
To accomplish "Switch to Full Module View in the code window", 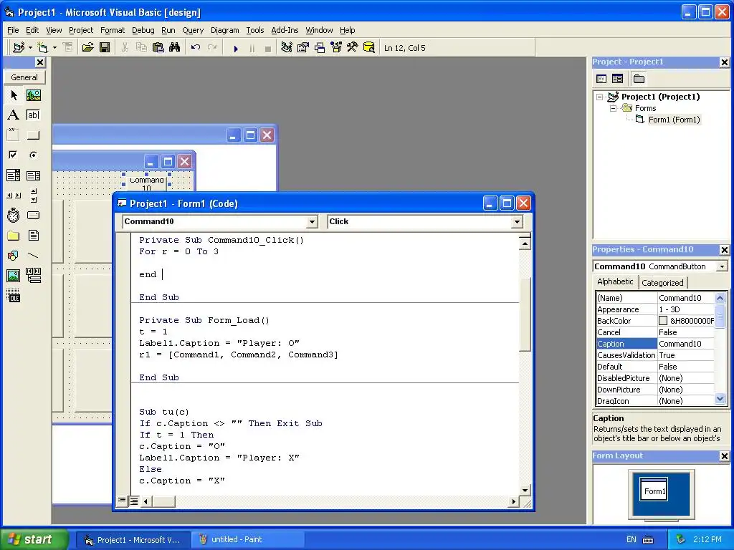I will [x=134, y=501].
